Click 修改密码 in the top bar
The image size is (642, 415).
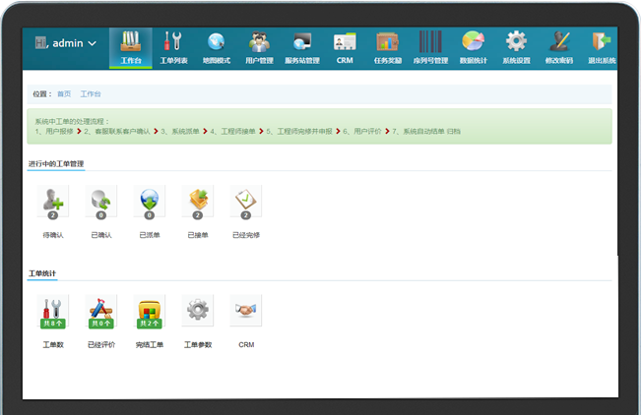pyautogui.click(x=559, y=47)
